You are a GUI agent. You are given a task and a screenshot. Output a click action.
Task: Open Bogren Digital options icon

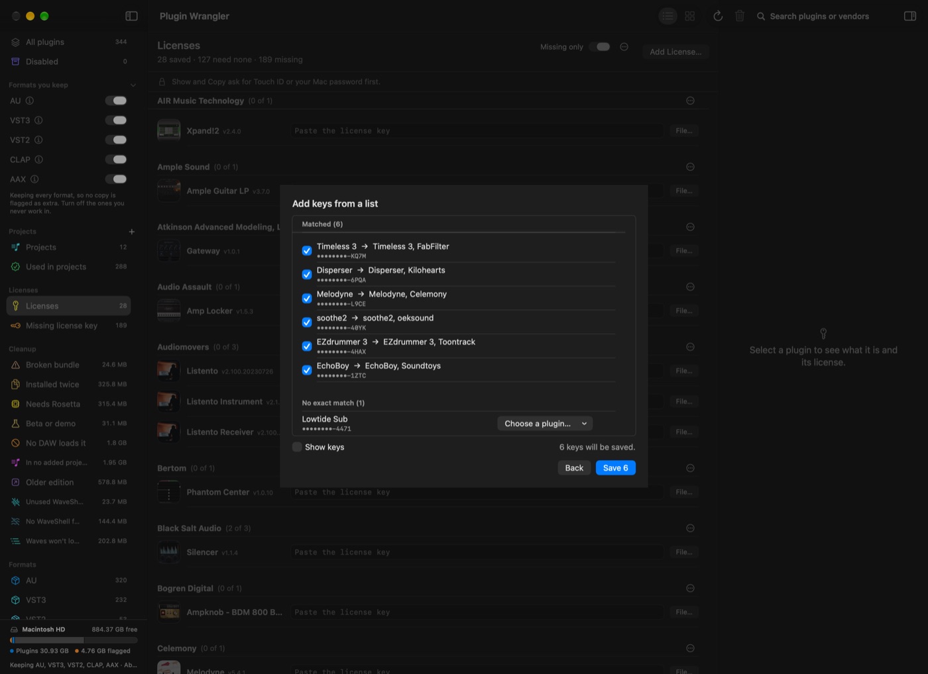690,589
